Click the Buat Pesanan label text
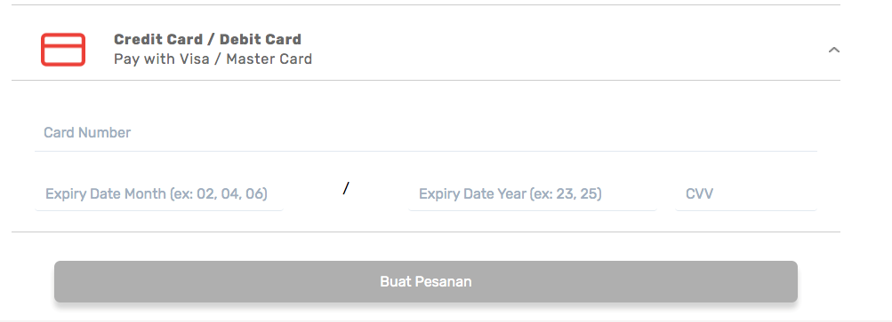Screen dimensions: 892x322 pos(425,282)
